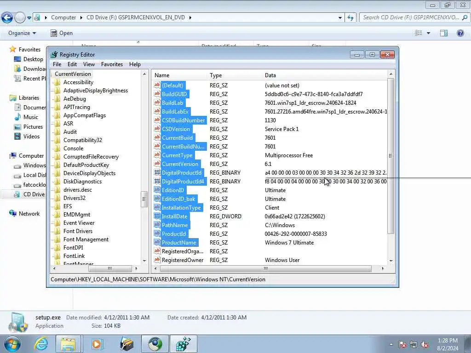Image resolution: width=471 pixels, height=353 pixels.
Task: Select the DefaultProductKey key in the tree
Action: pyautogui.click(x=86, y=165)
